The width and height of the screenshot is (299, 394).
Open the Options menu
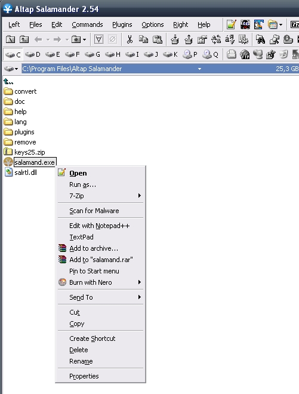coord(153,24)
